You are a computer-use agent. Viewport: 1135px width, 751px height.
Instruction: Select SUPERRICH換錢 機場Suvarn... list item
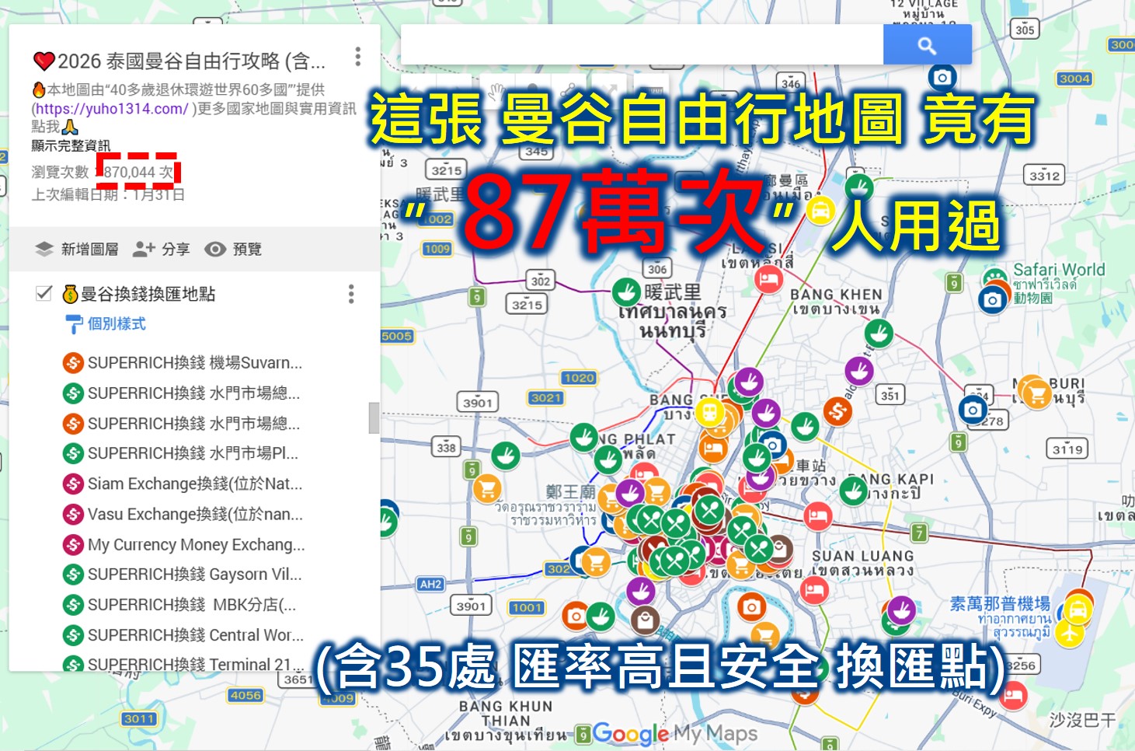coord(194,363)
